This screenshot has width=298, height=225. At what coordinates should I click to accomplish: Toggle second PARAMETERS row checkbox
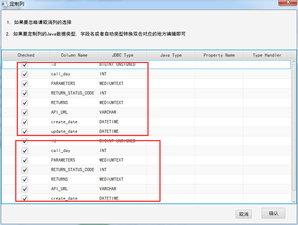coord(25,160)
